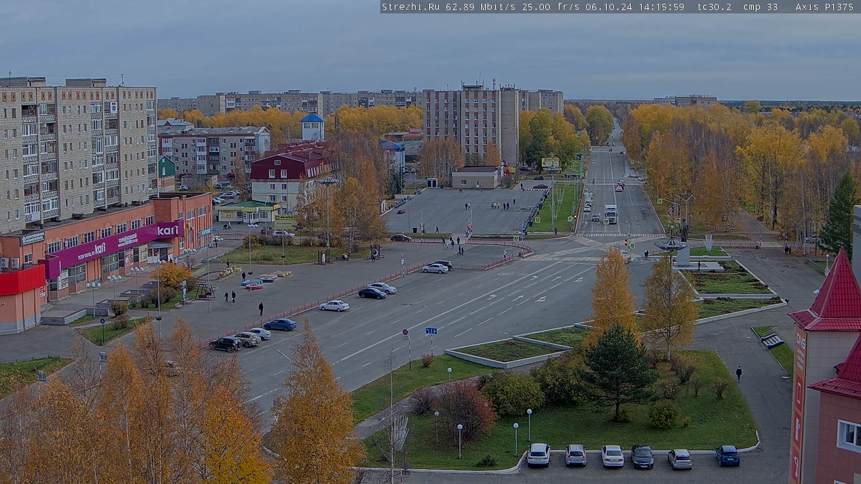Select the Axis P1375 camera model text
This screenshot has width=861, height=484.
824,7
